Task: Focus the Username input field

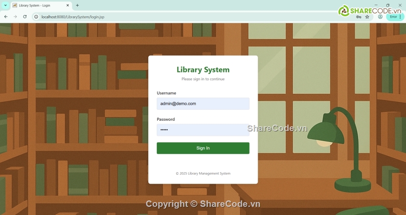Action: click(x=203, y=104)
